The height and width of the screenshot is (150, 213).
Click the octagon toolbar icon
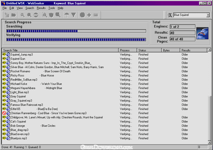[x=82, y=15]
